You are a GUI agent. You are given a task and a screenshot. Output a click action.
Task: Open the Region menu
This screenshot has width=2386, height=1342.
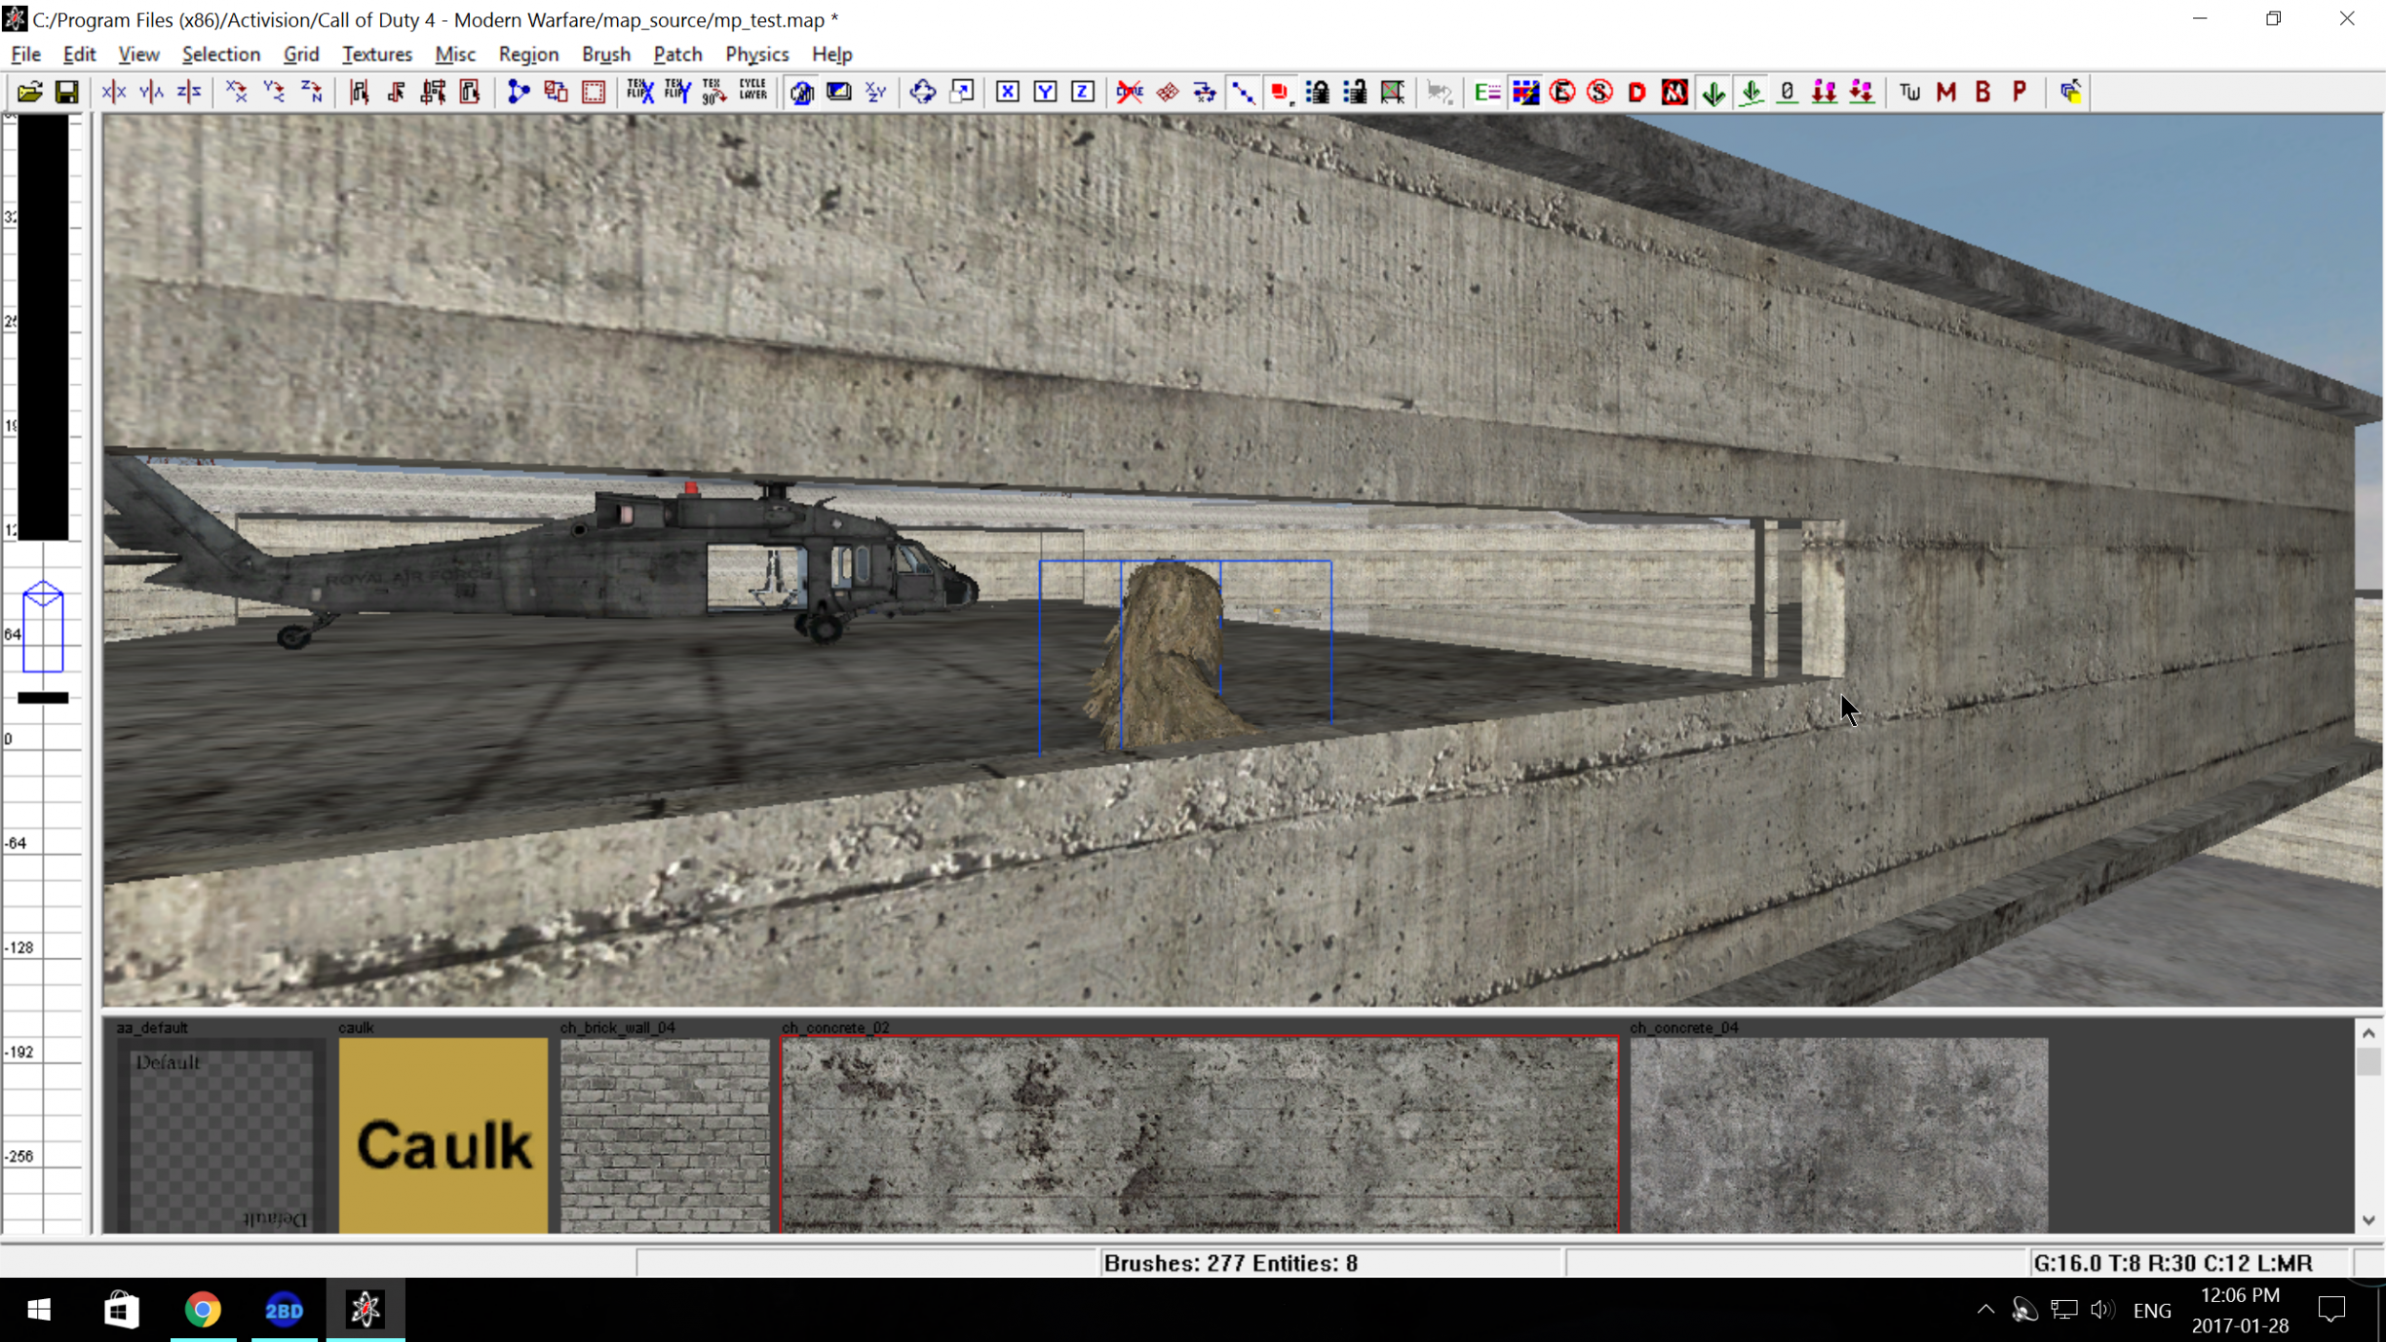coord(528,54)
